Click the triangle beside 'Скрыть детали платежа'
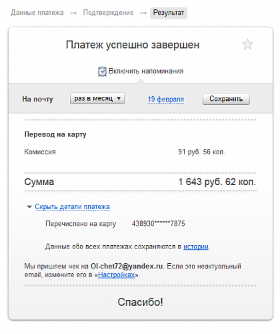Viewport: 280px width, 334px height. [x=29, y=207]
